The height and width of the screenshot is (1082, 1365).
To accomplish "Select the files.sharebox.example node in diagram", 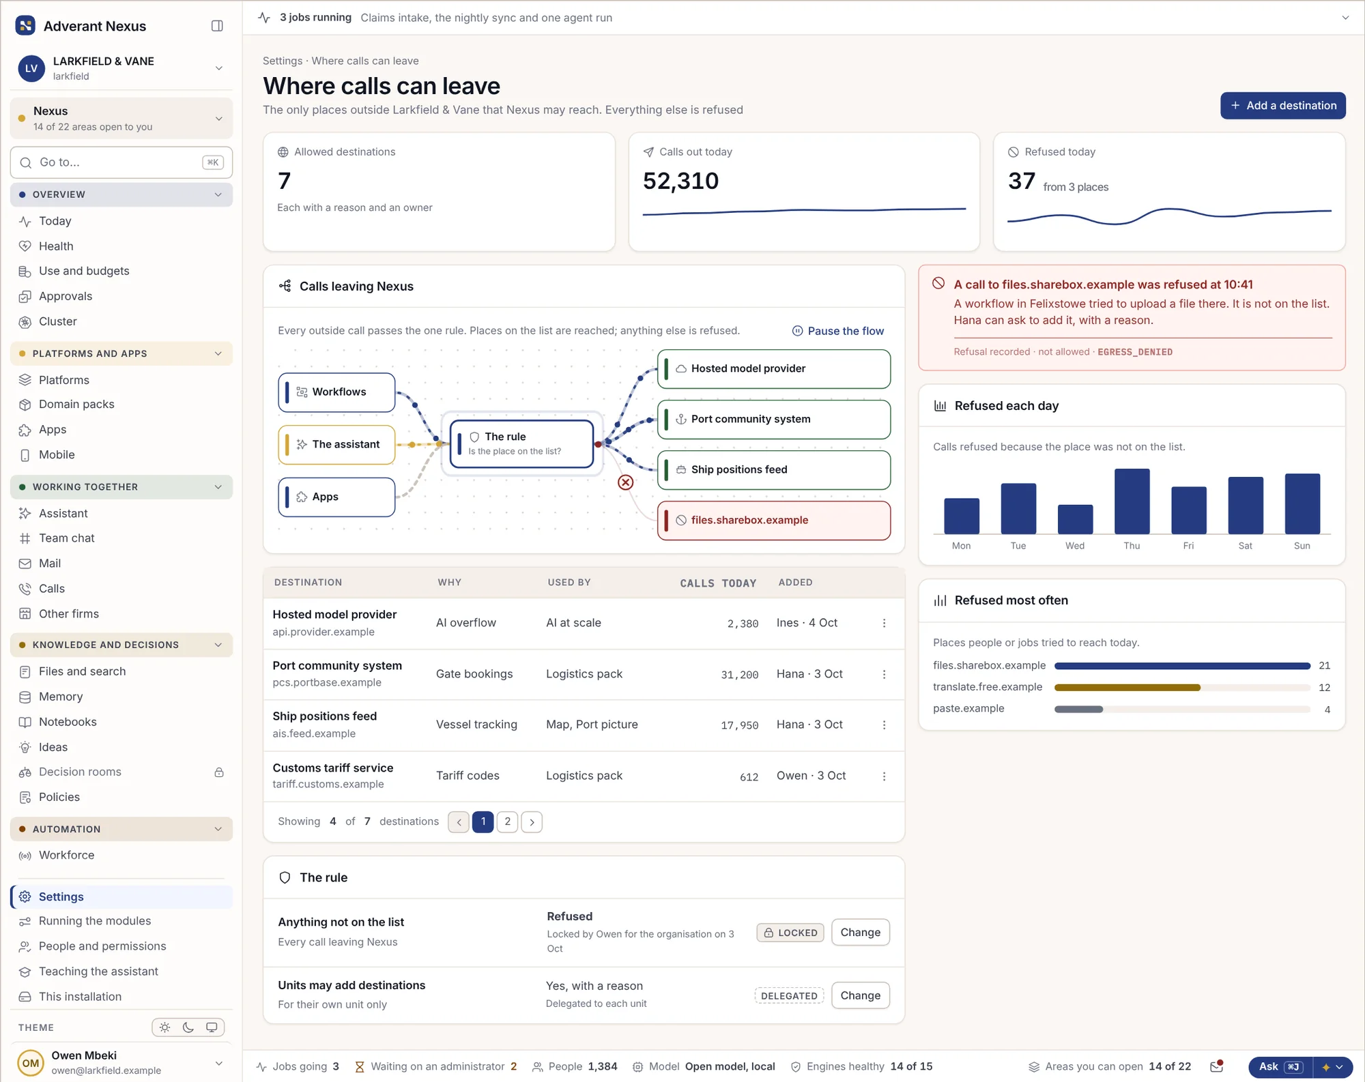I will 773,521.
